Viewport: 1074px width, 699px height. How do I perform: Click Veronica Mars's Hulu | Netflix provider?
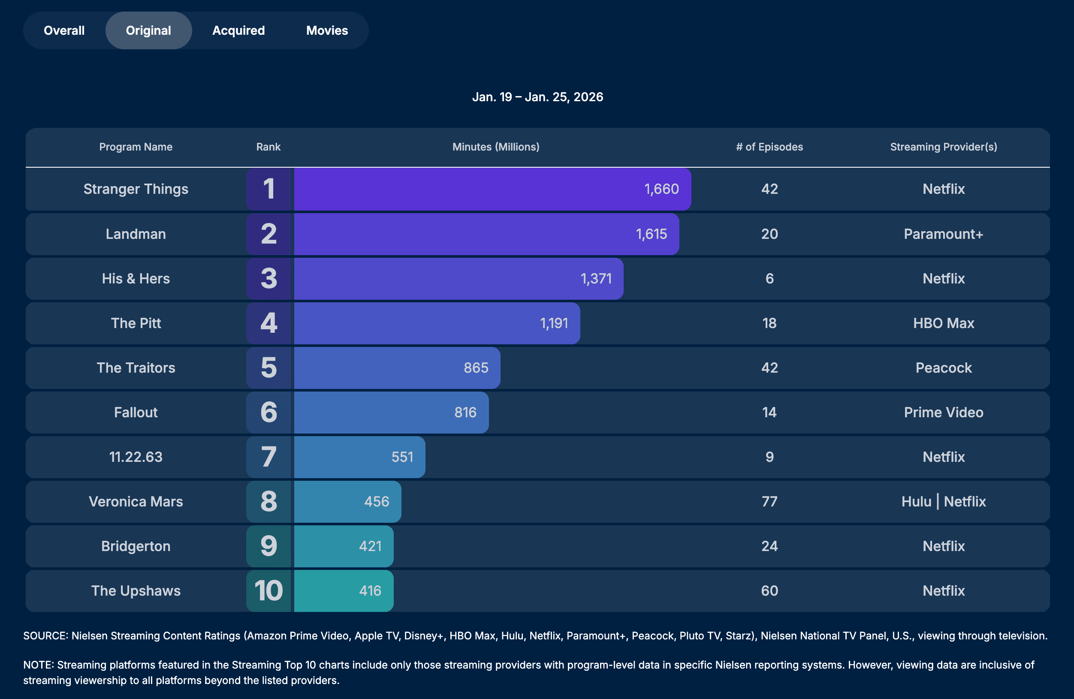tap(943, 501)
